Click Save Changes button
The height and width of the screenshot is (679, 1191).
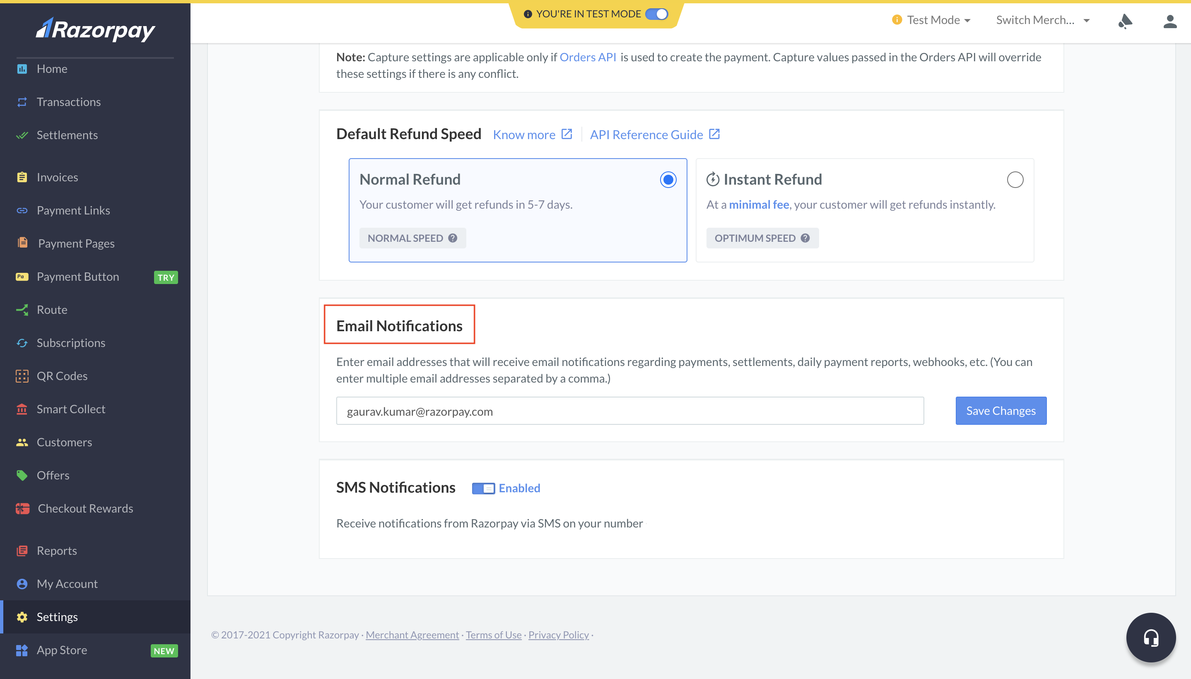point(1001,410)
